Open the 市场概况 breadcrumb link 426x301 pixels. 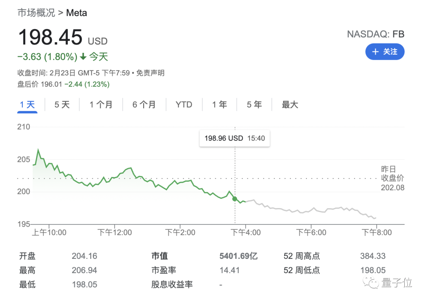(x=36, y=13)
